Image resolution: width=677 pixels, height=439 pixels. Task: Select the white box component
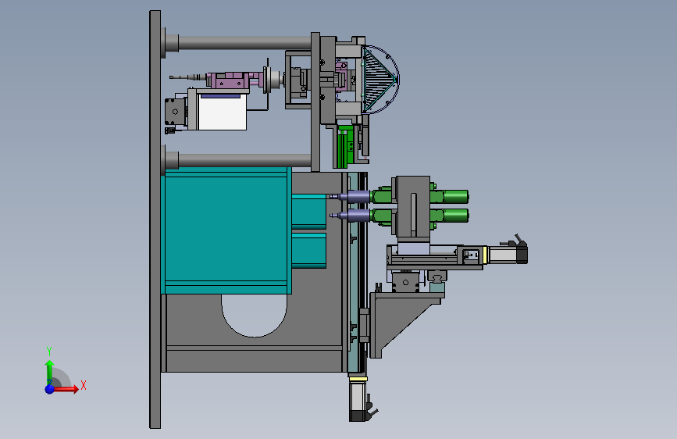point(223,112)
